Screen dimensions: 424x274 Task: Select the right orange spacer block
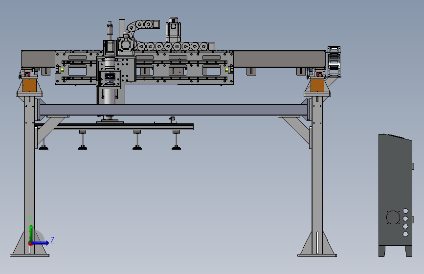click(317, 85)
